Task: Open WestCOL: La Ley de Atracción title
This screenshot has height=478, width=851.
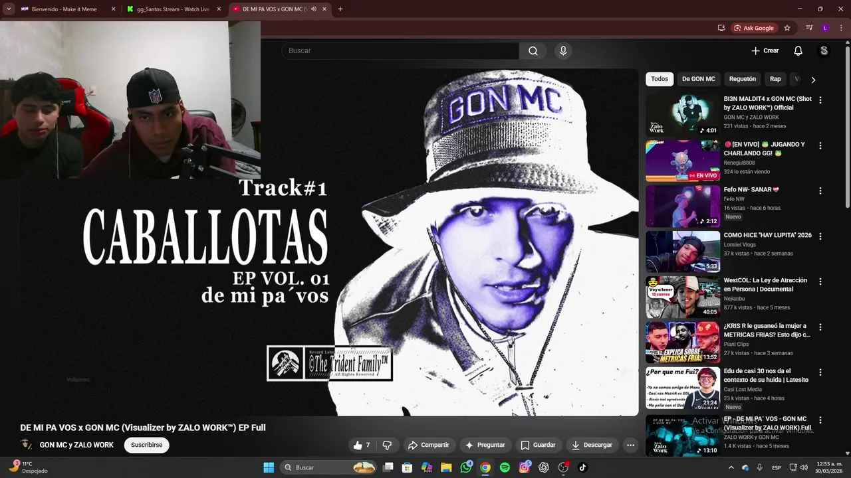Action: click(x=765, y=285)
